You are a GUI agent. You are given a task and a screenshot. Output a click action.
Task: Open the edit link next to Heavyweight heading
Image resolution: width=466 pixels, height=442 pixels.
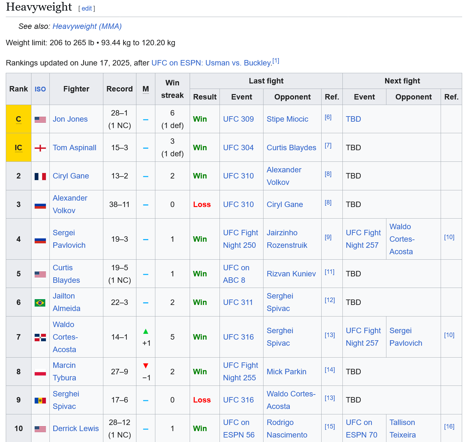click(x=87, y=8)
